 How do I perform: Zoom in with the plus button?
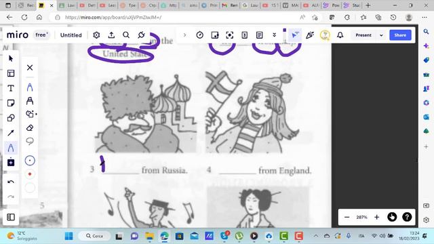(377, 217)
